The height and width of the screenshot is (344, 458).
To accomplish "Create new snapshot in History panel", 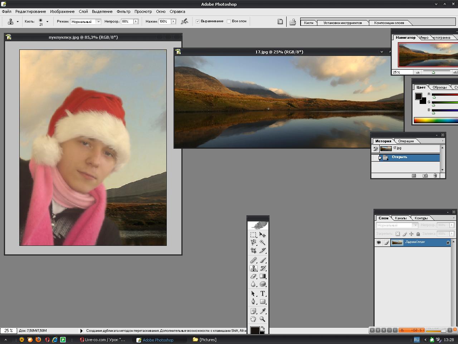I will 425,176.
